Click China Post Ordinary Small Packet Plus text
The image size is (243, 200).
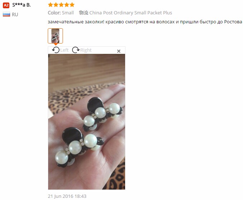(x=130, y=13)
